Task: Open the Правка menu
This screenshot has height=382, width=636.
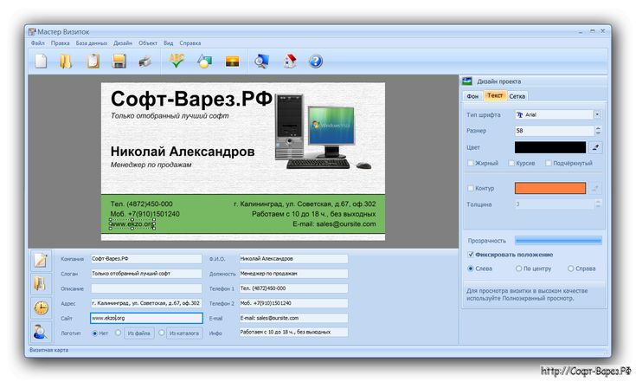Action: point(60,43)
